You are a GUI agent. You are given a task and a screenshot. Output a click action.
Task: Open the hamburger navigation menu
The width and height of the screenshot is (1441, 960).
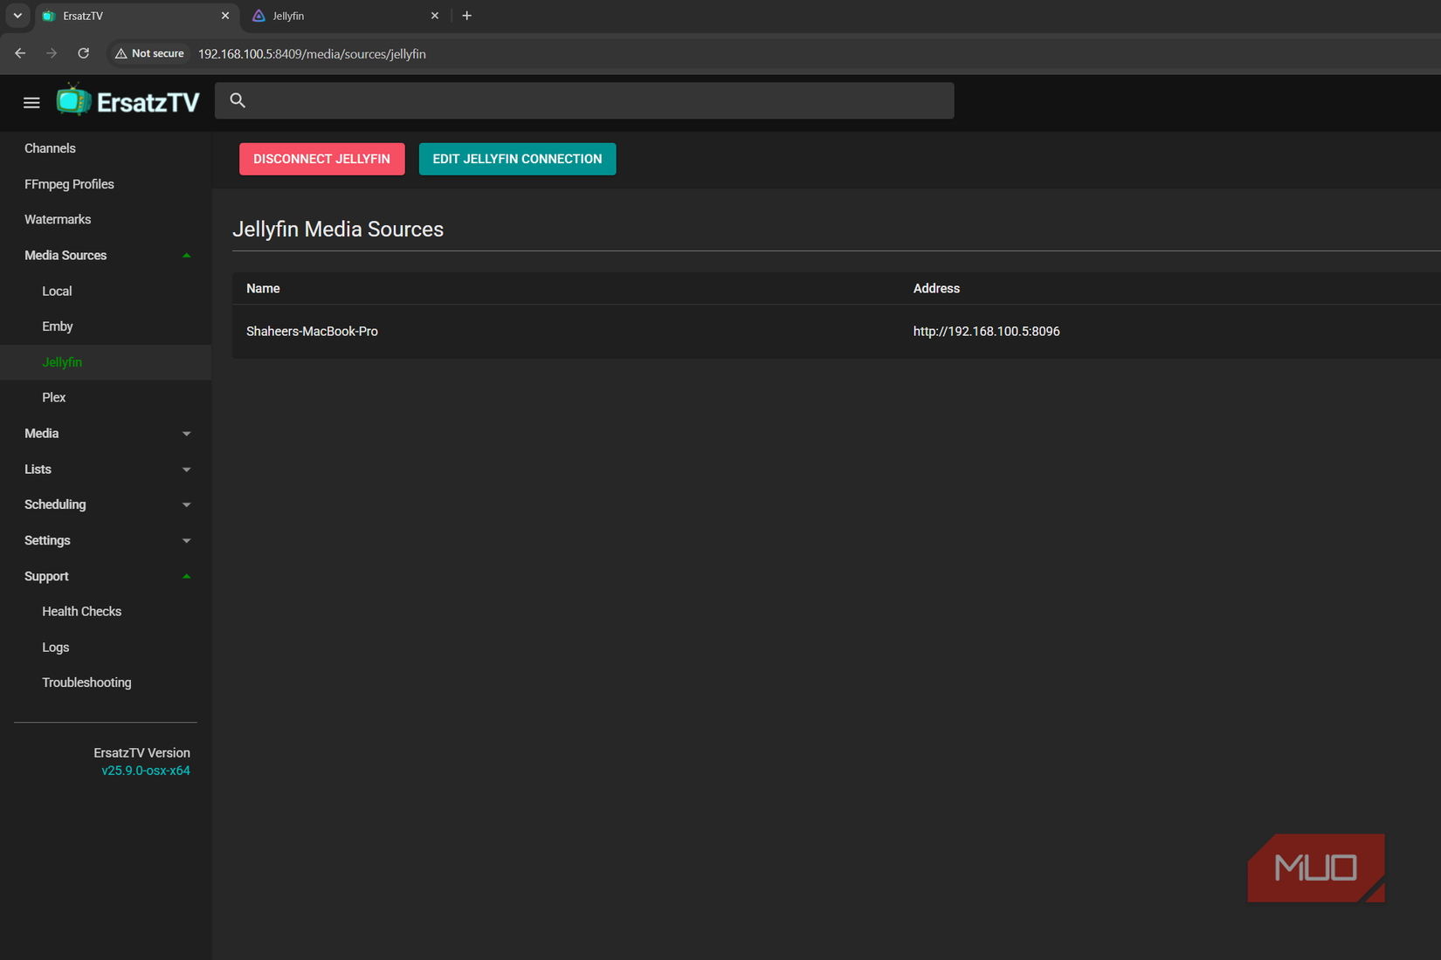click(x=31, y=103)
